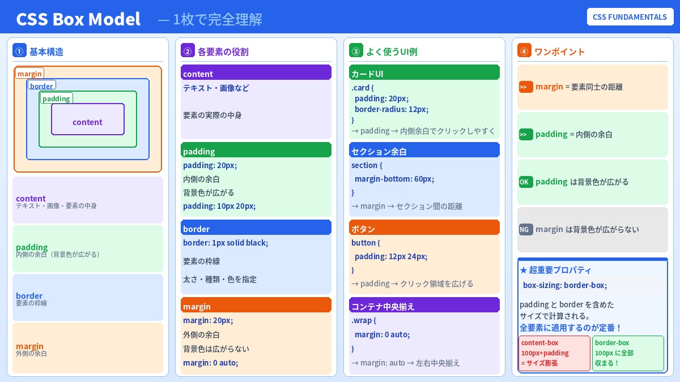This screenshot has height=382, width=680.
Task: Click the ① badge next to 基本構造
Action: pyautogui.click(x=19, y=51)
